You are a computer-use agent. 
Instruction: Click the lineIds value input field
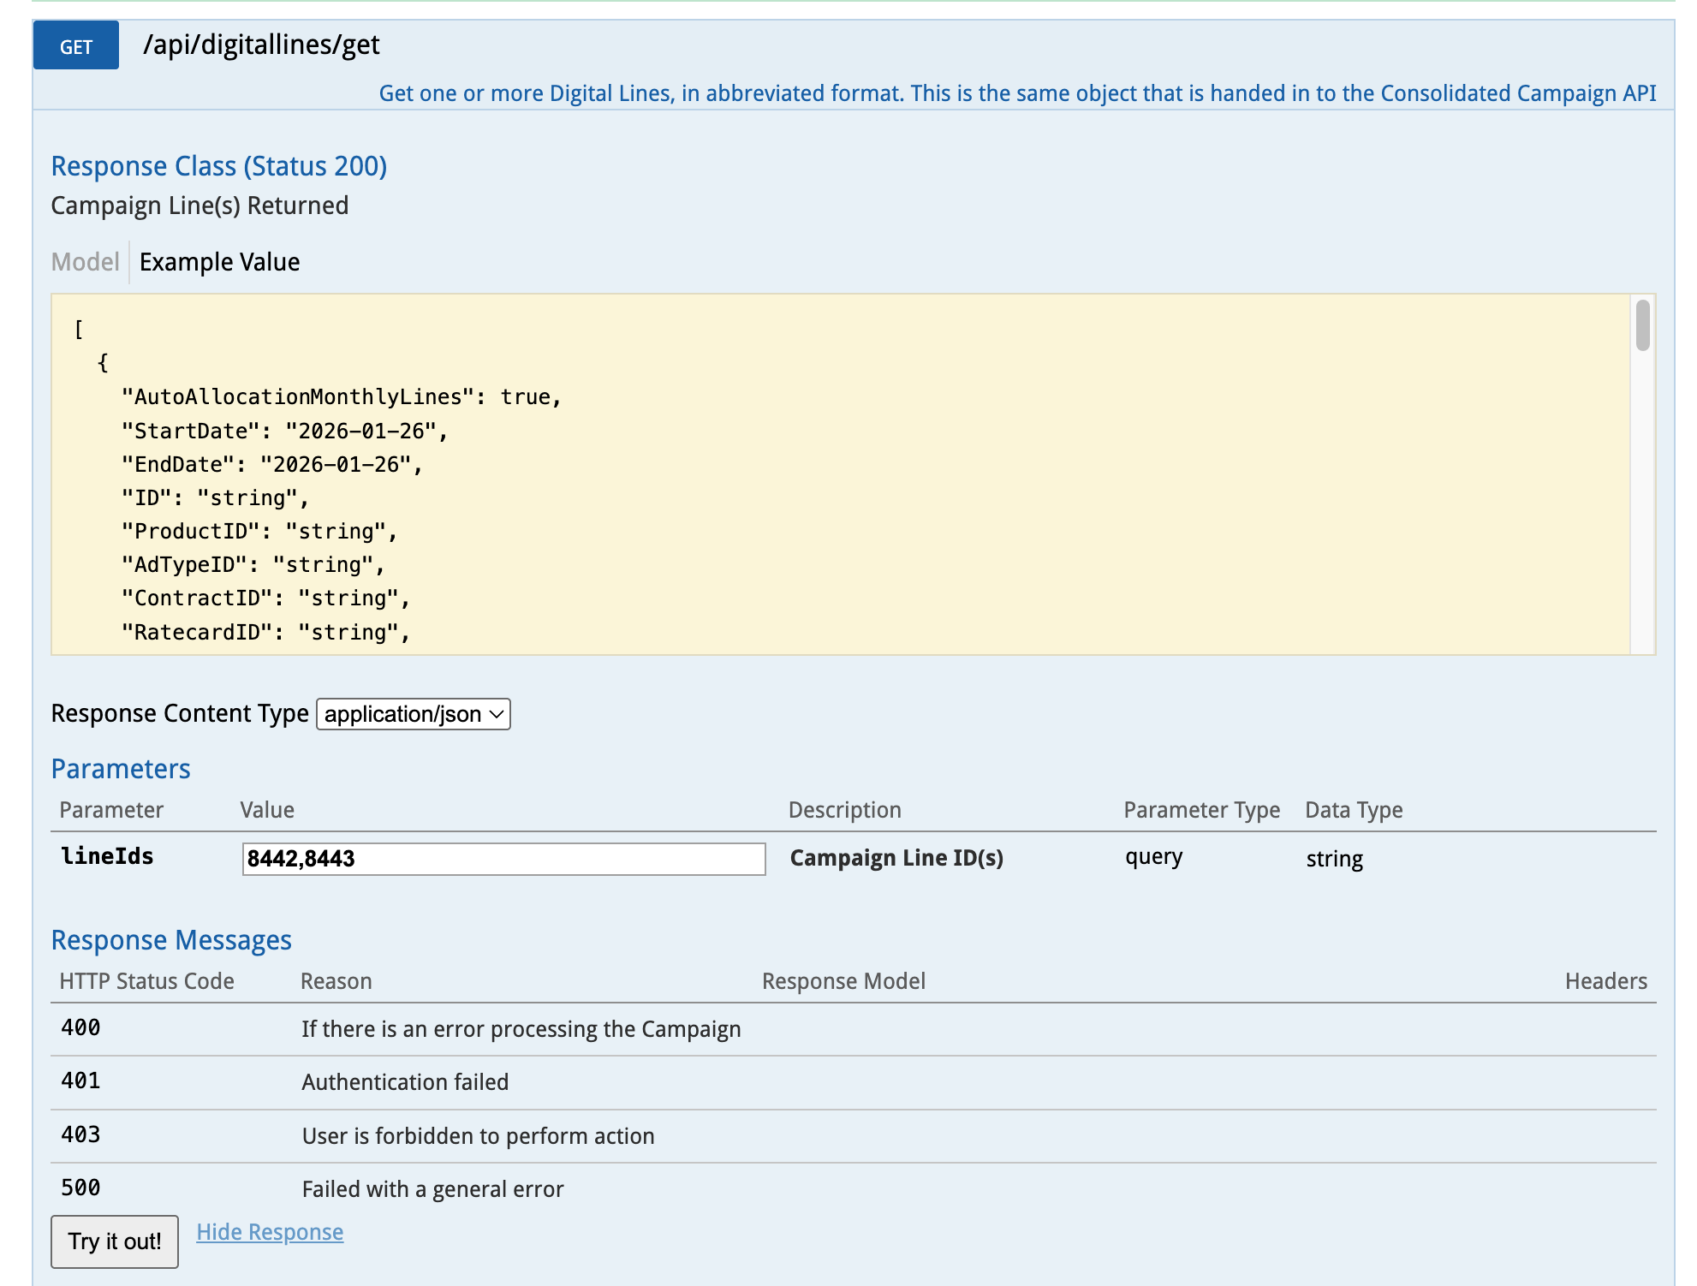(503, 859)
